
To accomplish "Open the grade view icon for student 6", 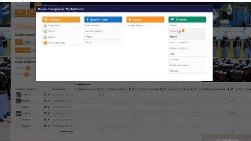I will click(x=45, y=126).
